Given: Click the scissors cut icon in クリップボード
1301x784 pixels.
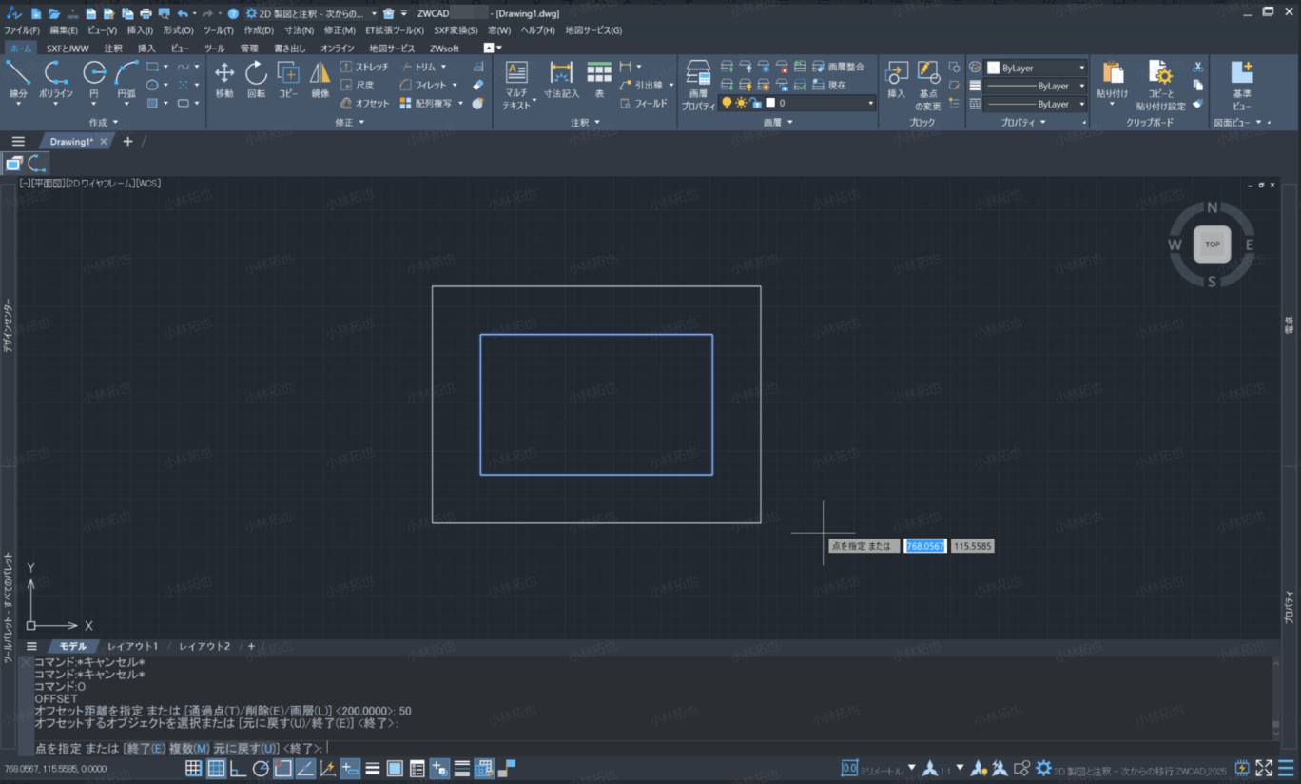Looking at the screenshot, I should (x=1197, y=67).
